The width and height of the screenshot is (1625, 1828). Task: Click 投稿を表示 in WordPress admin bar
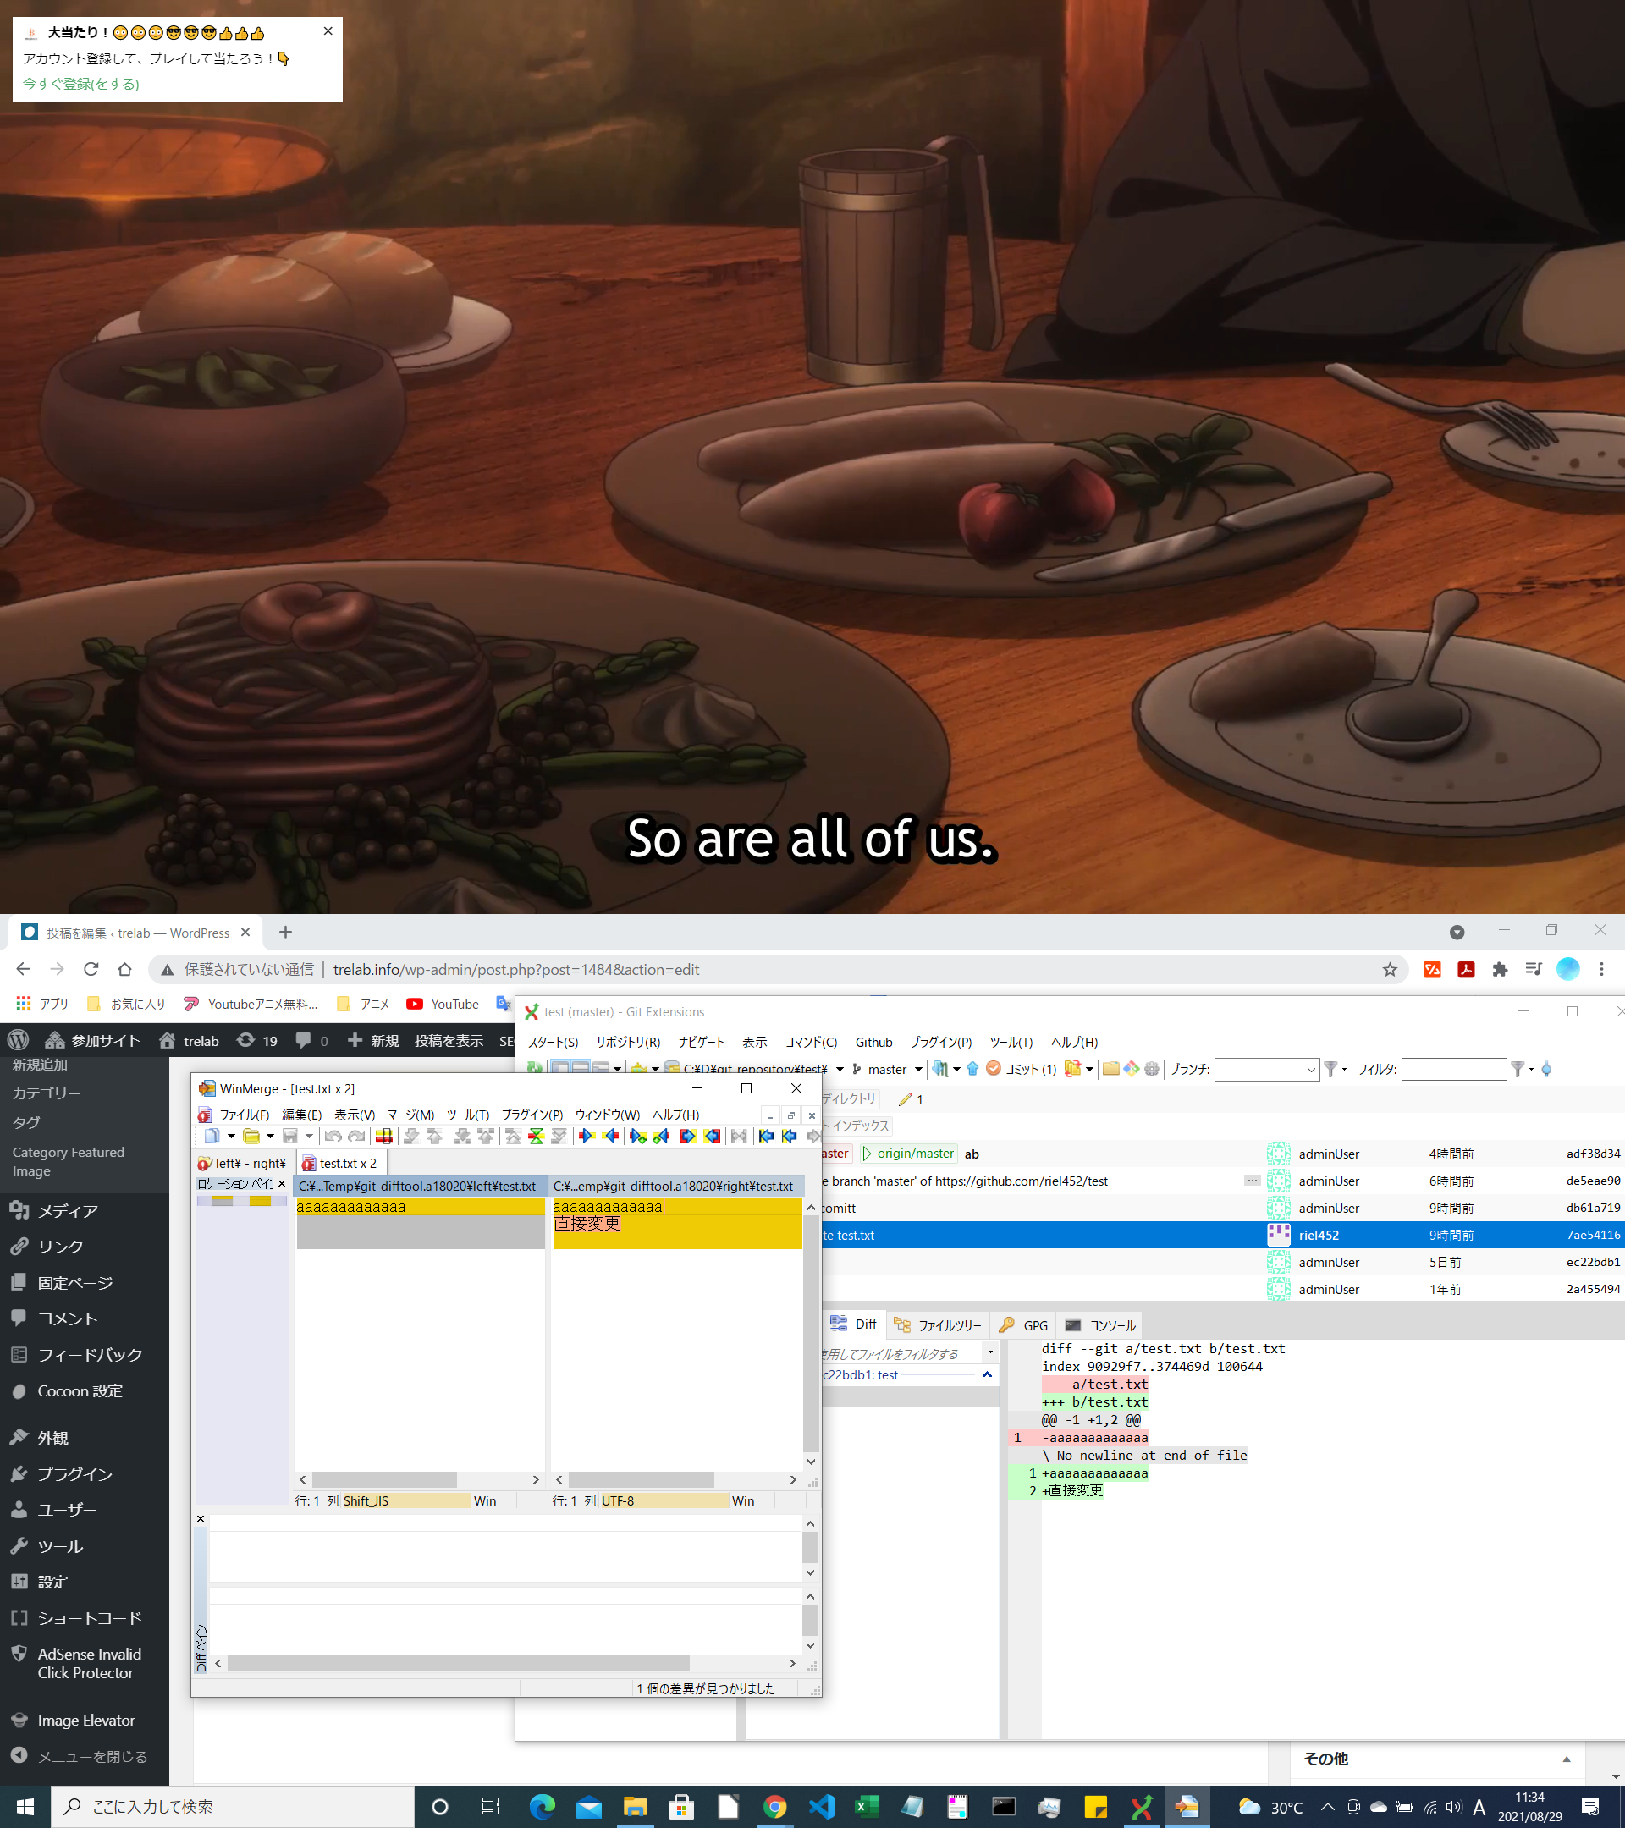(448, 1041)
